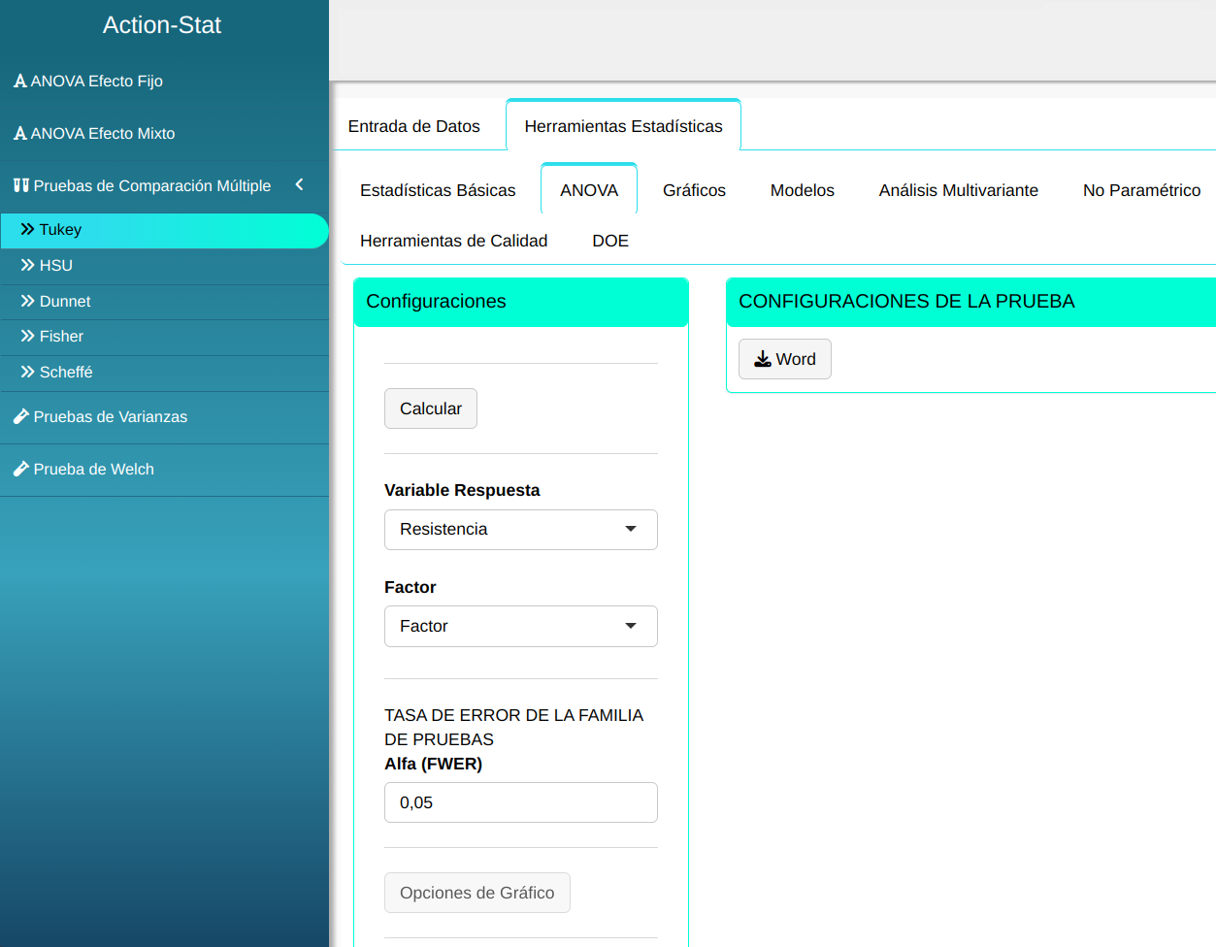Click the double-chevron icon beside Scheffé
1216x947 pixels.
[x=27, y=372]
